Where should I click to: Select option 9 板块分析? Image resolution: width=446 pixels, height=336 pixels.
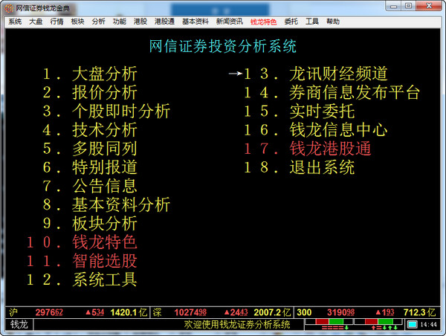90,223
